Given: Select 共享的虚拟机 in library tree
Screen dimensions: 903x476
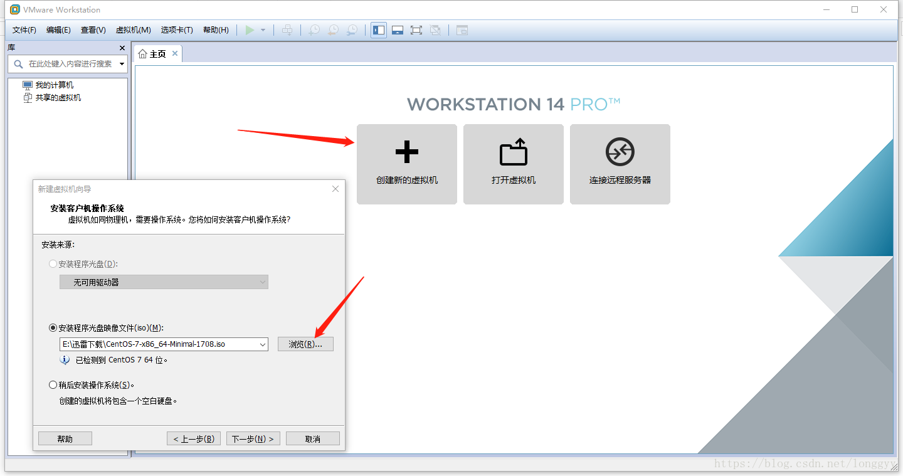Looking at the screenshot, I should tap(58, 98).
